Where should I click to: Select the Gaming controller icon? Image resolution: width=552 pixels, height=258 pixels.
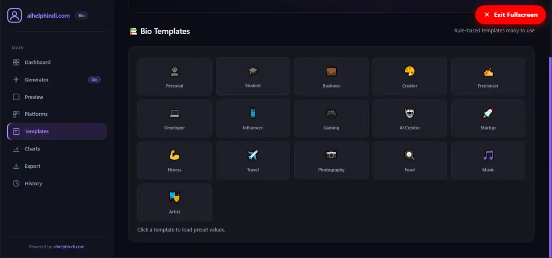tap(331, 113)
